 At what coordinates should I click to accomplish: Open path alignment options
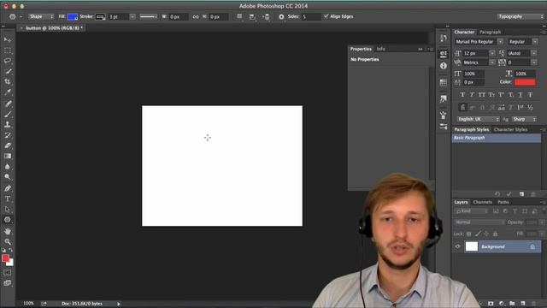point(252,16)
